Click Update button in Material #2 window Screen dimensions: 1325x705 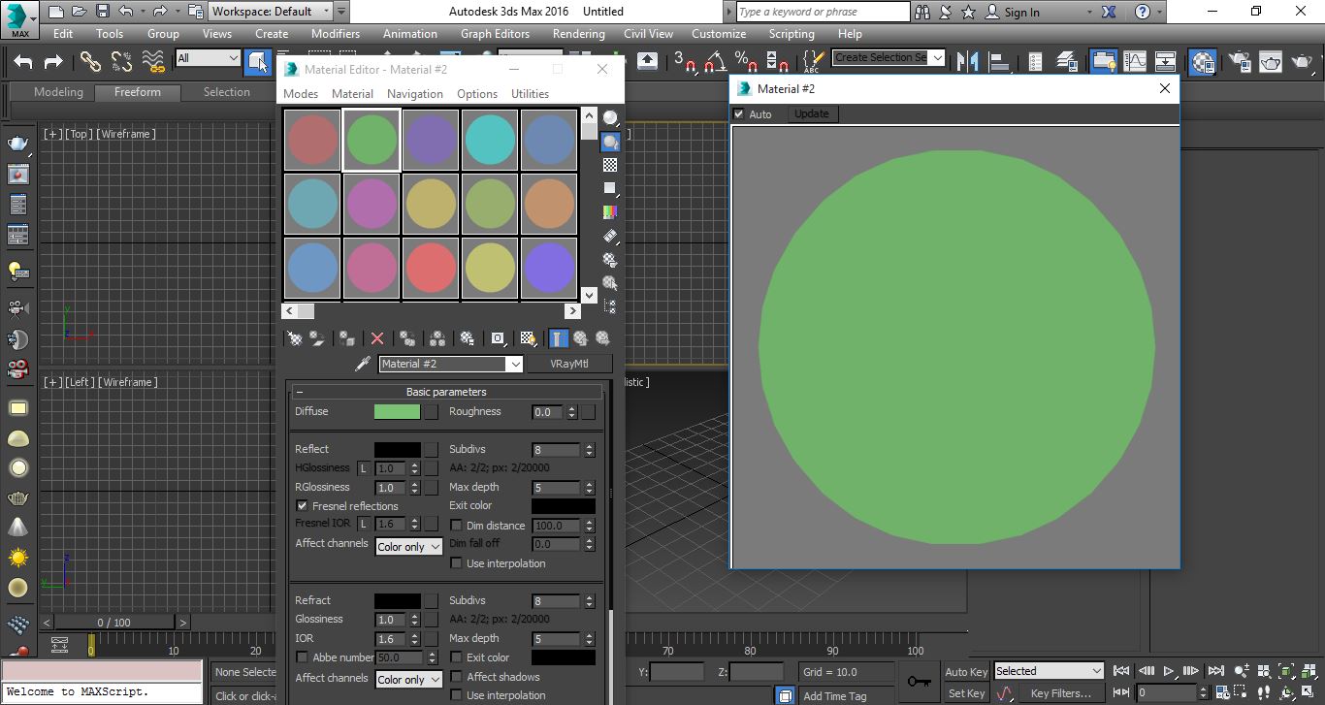point(812,113)
